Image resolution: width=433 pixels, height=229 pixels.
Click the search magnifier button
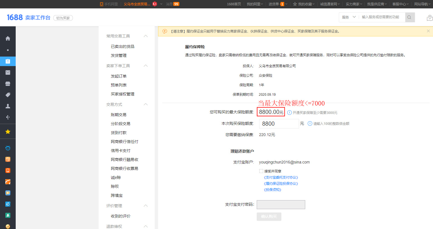coord(410,17)
